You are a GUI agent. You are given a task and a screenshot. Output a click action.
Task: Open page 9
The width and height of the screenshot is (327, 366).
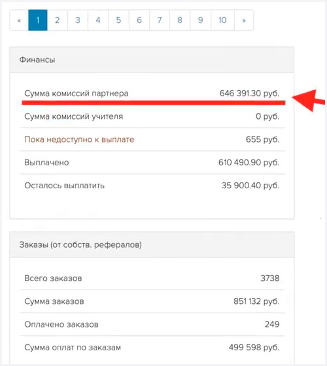[201, 20]
